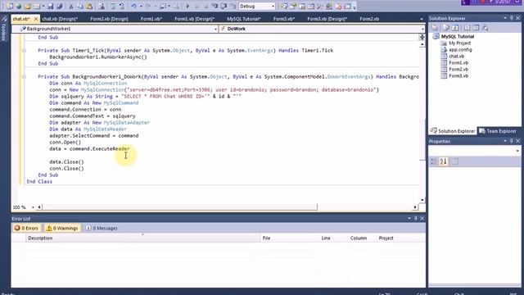
Task: Select chat.vb in Solution Explorer
Action: pyautogui.click(x=456, y=57)
